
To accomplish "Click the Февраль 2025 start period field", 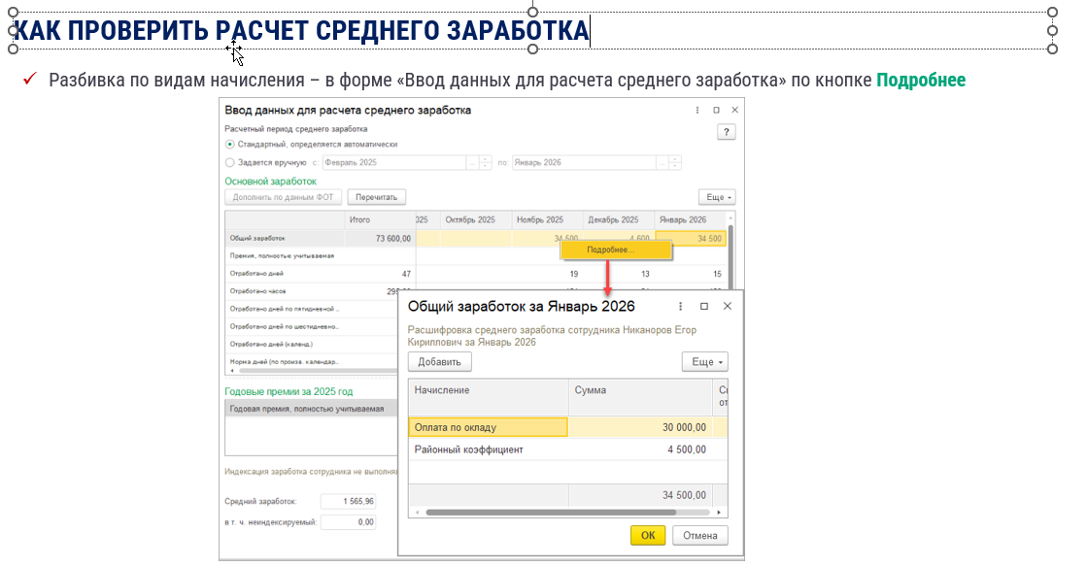I will point(393,163).
